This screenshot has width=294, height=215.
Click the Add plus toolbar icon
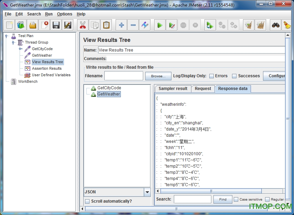coord(121,25)
